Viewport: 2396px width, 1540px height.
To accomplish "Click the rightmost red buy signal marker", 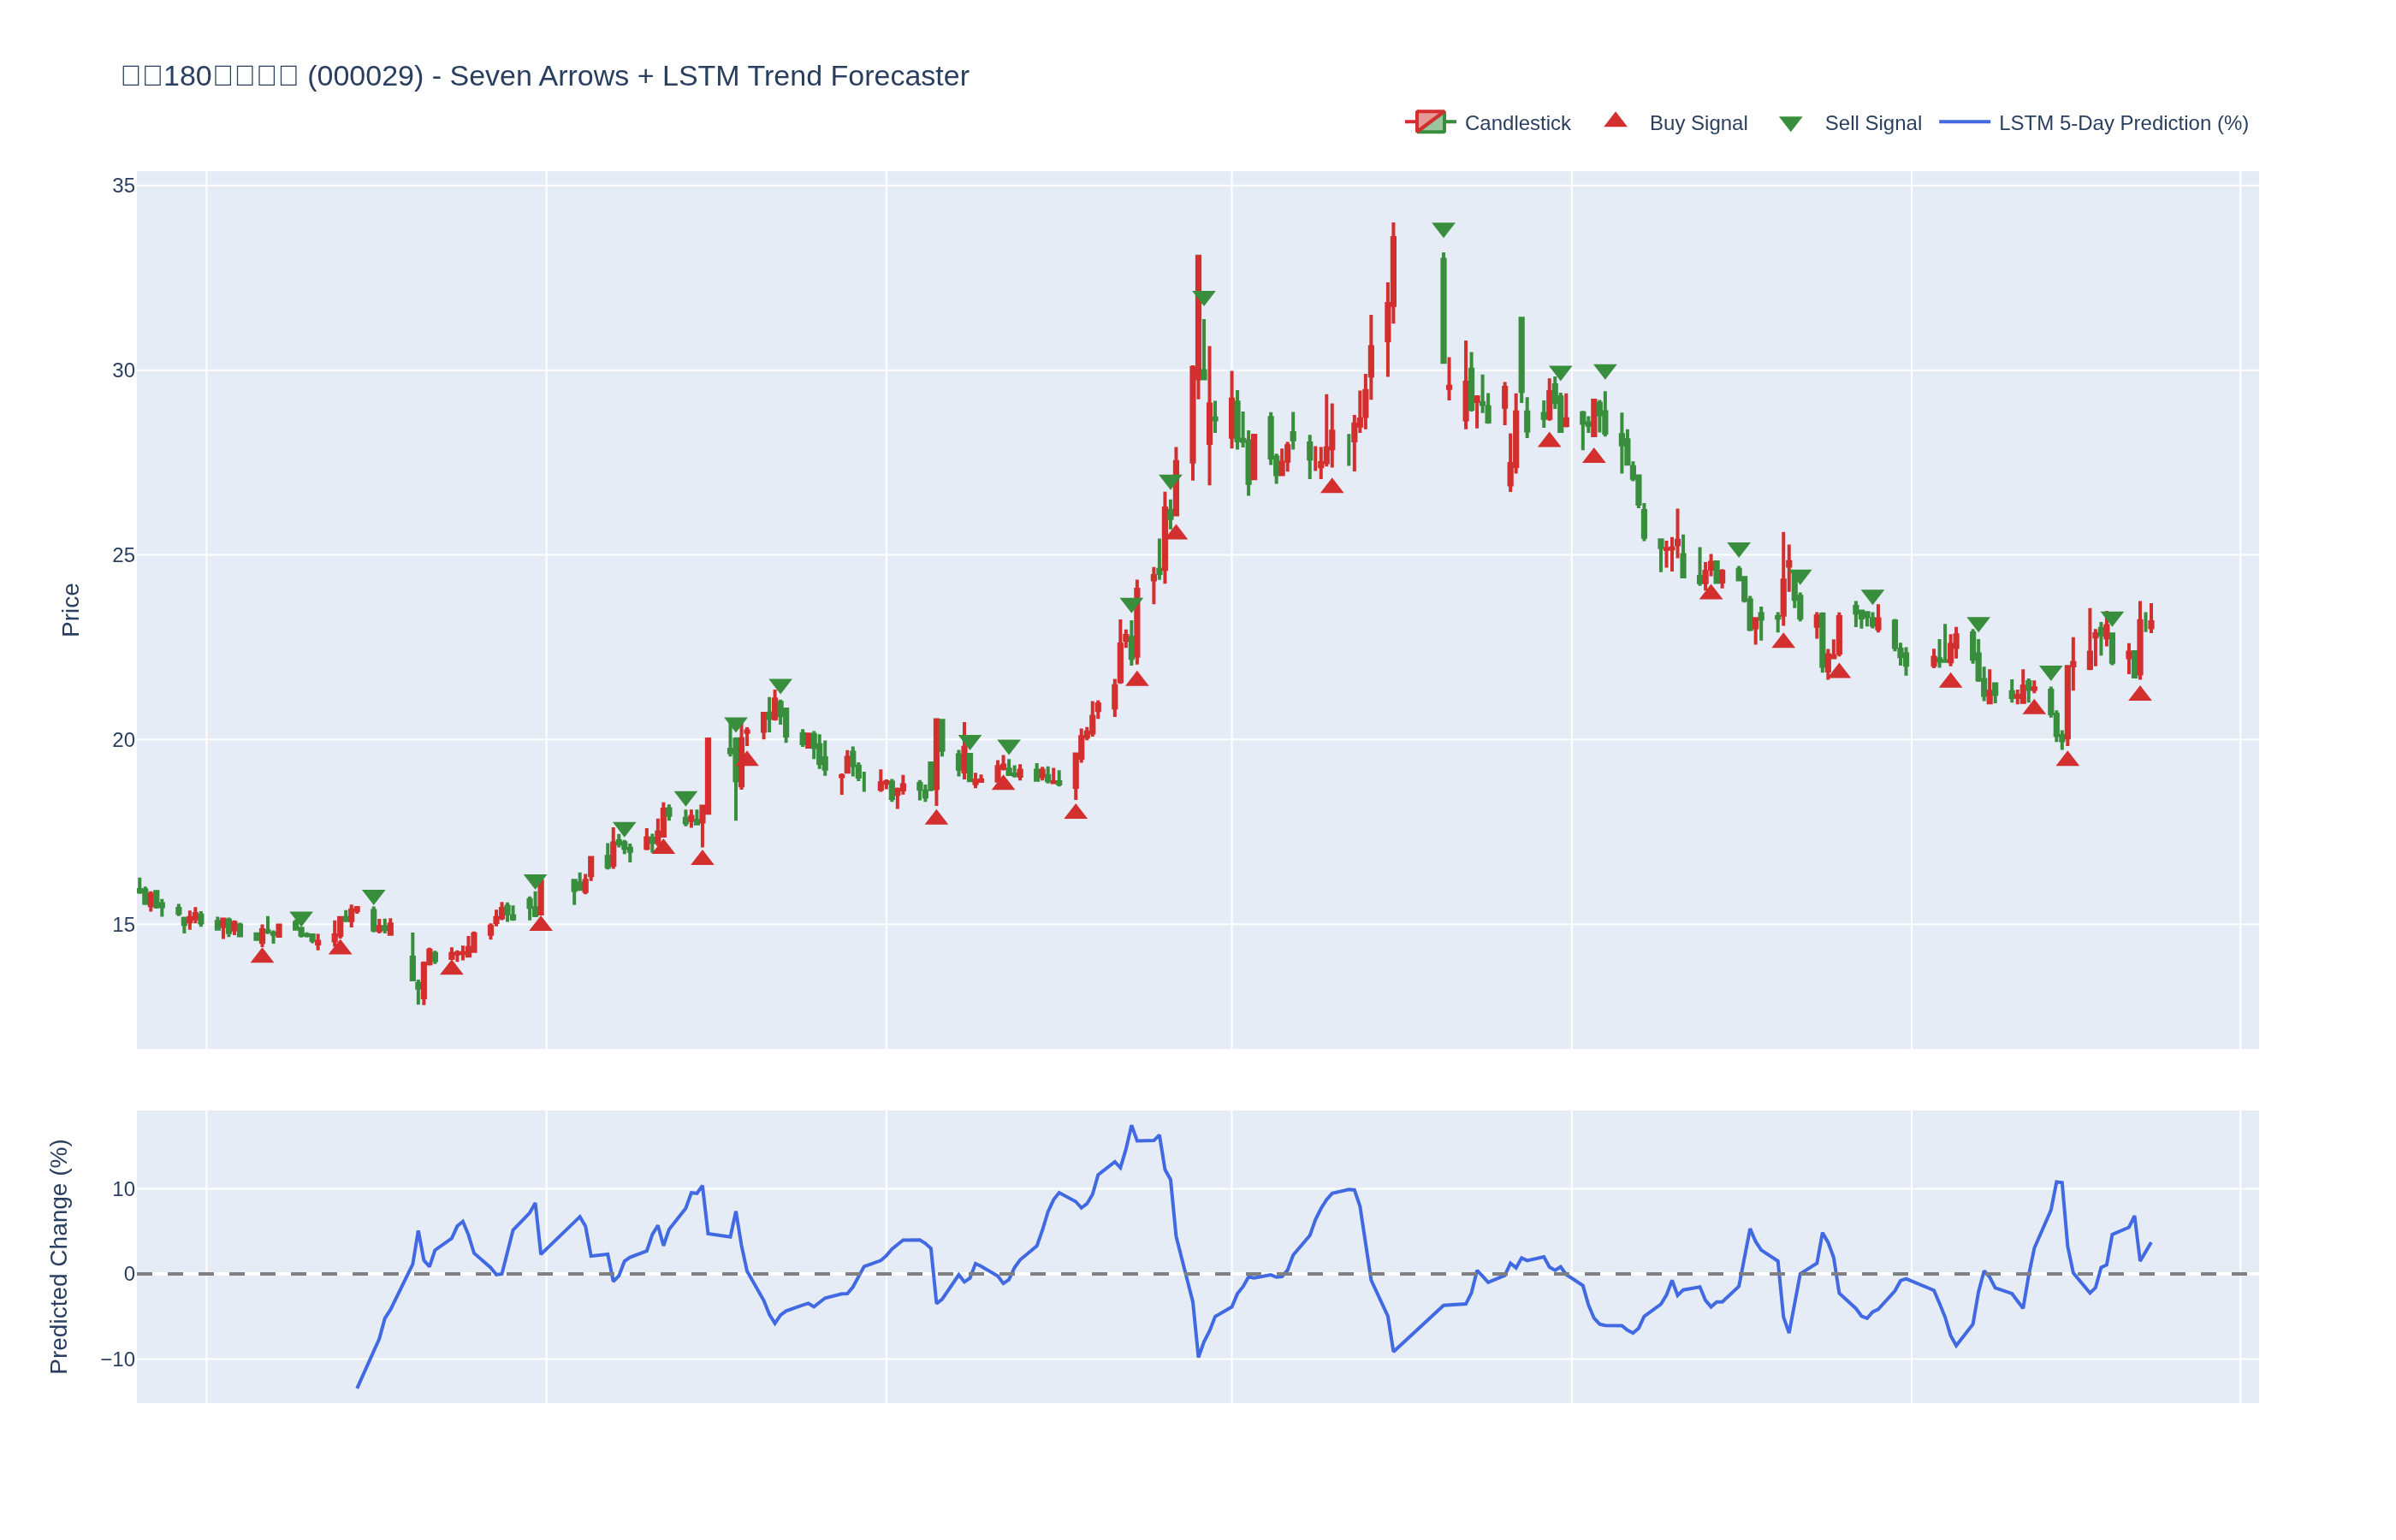I will coord(2139,694).
